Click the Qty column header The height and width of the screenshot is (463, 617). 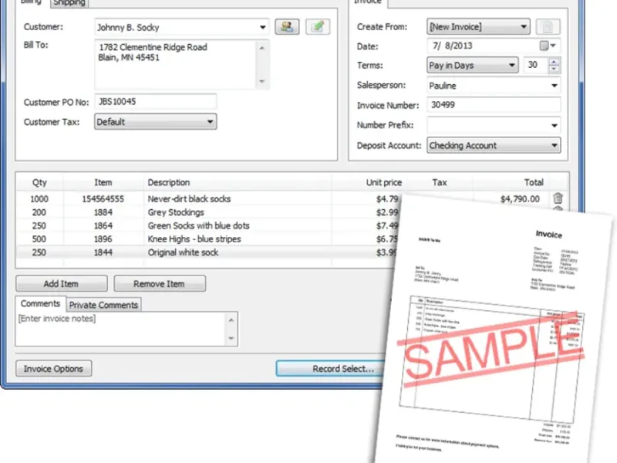(x=39, y=182)
